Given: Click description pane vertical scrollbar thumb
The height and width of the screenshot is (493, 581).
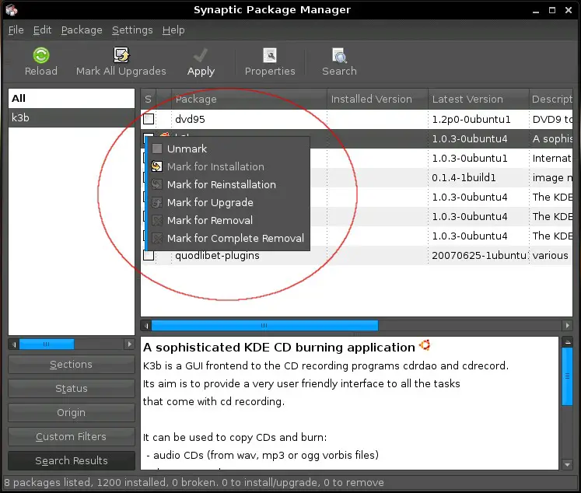Looking at the screenshot, I should tap(567, 376).
